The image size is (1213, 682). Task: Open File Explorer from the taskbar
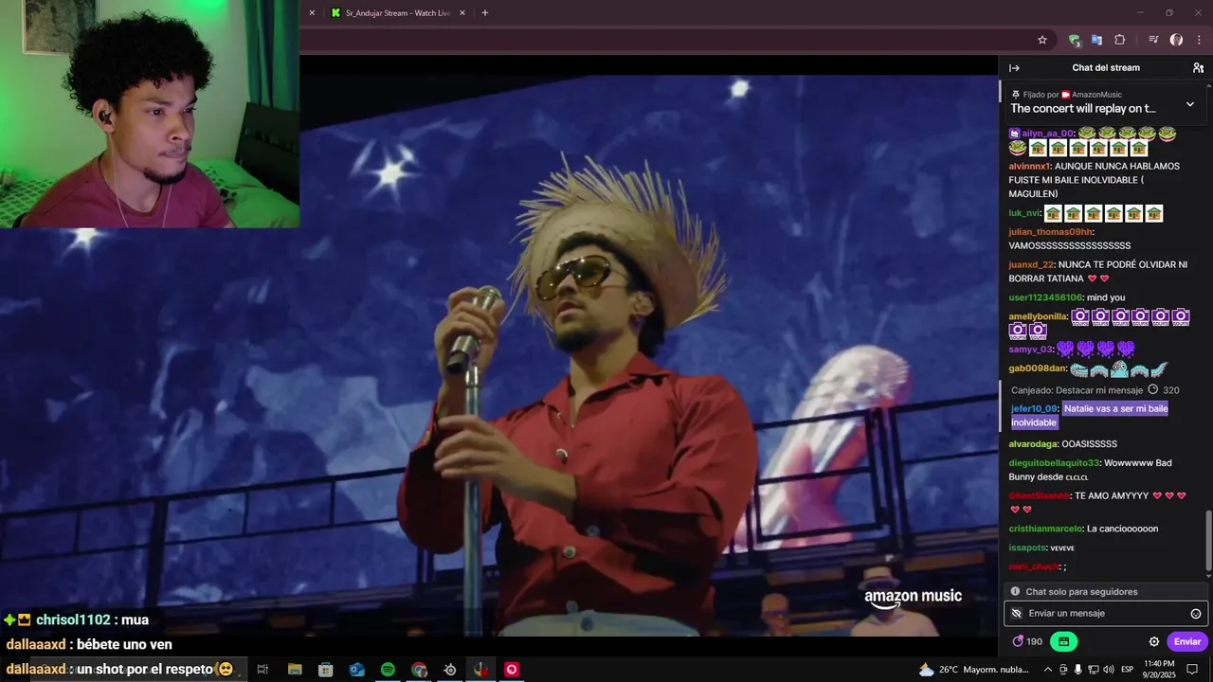295,670
